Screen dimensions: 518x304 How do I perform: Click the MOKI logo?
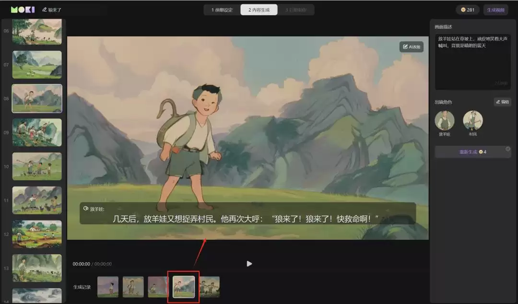tap(21, 9)
